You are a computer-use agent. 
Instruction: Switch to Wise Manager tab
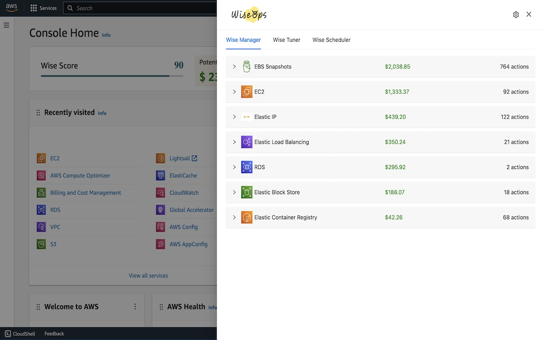pos(244,40)
